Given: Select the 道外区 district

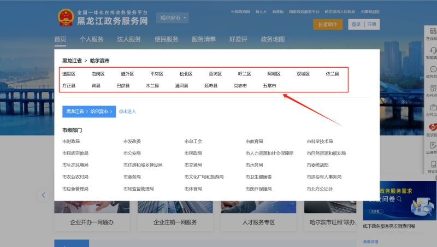Looking at the screenshot, I should pos(127,74).
